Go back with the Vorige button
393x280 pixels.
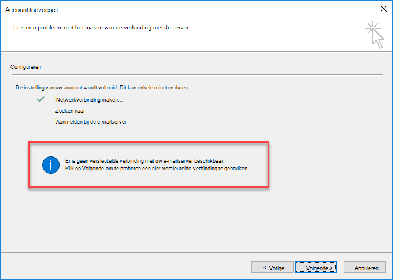click(x=272, y=267)
